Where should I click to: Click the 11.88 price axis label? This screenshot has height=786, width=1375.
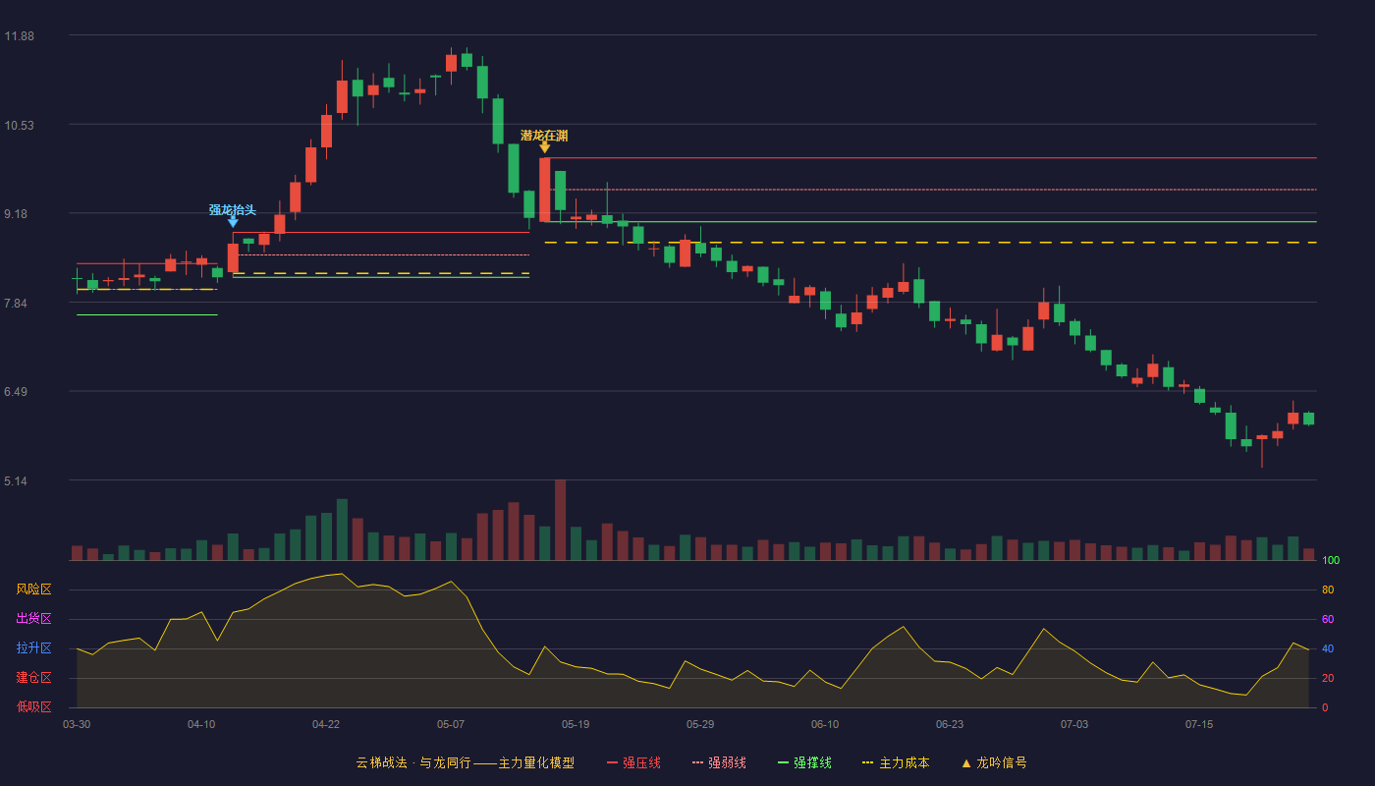click(x=20, y=36)
